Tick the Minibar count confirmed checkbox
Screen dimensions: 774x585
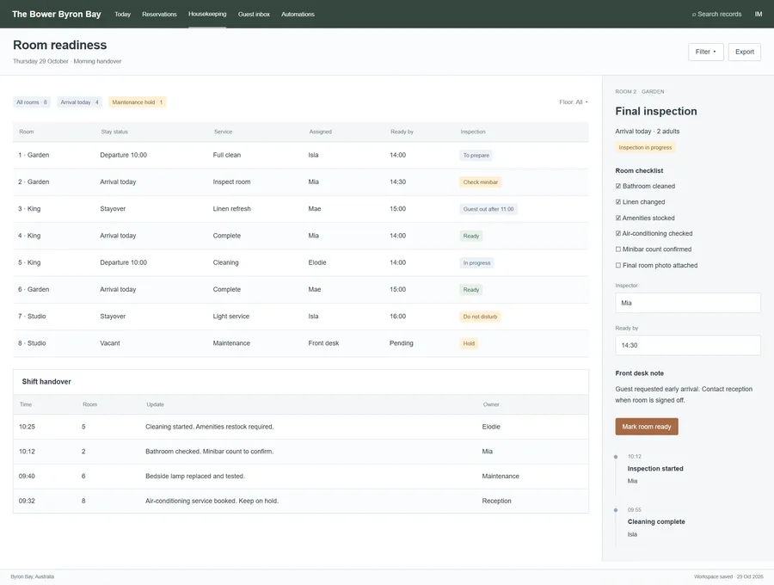pyautogui.click(x=618, y=249)
